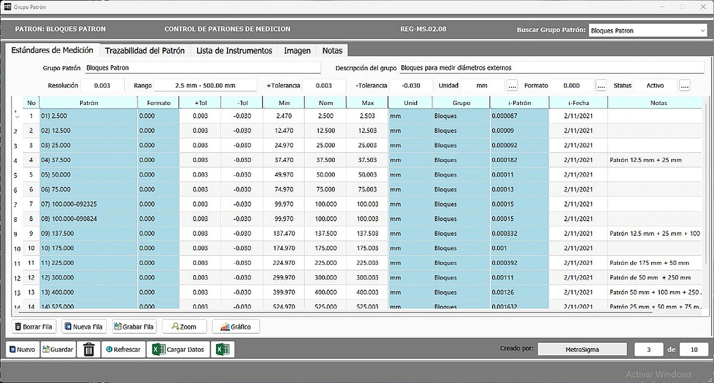The width and height of the screenshot is (714, 383).
Task: Open the Gráfico chart button
Action: coord(236,327)
